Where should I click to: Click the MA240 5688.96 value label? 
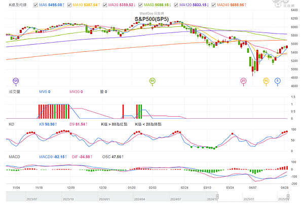(x=232, y=5)
